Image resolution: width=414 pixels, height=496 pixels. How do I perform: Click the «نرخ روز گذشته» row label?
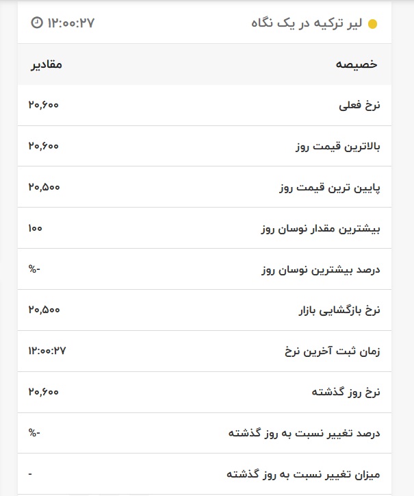pos(344,393)
